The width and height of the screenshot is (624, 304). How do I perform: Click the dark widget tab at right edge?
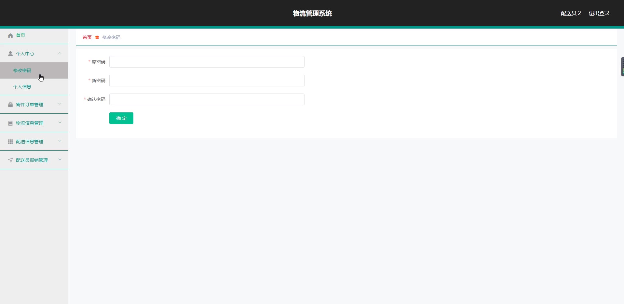(622, 67)
